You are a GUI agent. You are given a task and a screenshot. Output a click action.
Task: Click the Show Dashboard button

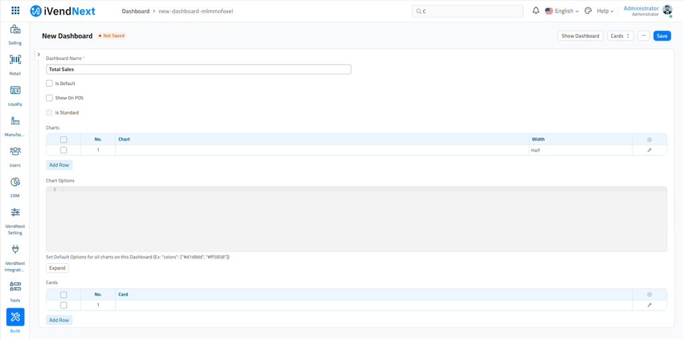[580, 36]
